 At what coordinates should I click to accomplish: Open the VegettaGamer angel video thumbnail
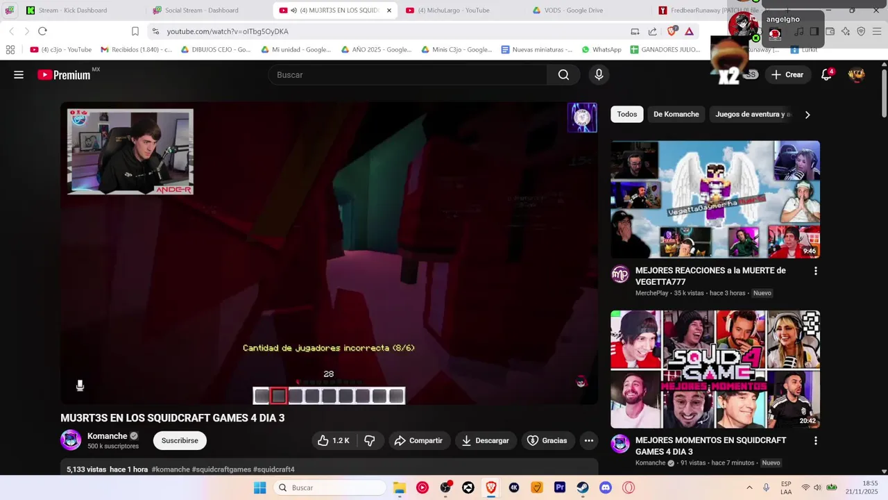click(x=715, y=199)
